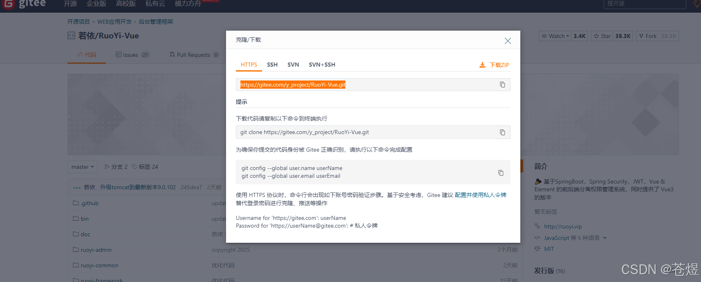Switch to the SVN tab
Viewport: 701px width, 282px height.
tap(293, 65)
